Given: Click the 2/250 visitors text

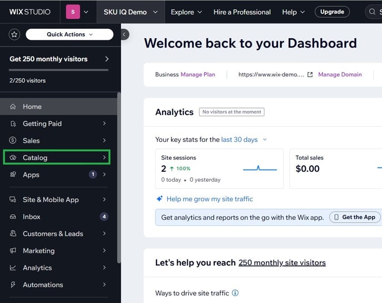Looking at the screenshot, I should [x=28, y=81].
